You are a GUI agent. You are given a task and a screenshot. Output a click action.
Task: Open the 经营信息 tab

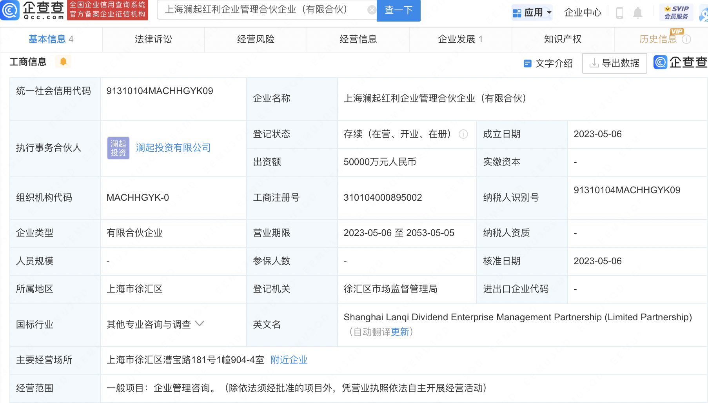click(x=358, y=39)
